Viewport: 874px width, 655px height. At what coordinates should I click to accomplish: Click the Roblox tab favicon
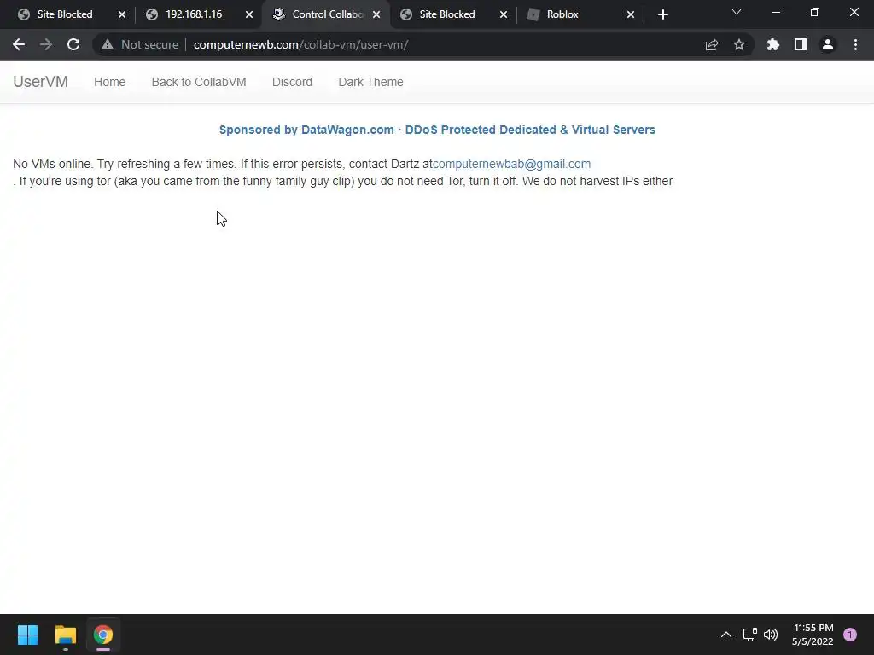click(x=533, y=14)
